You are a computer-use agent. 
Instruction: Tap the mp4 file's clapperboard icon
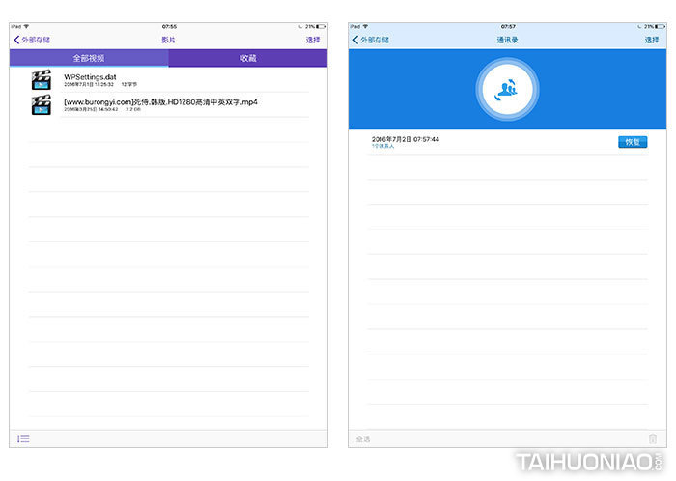(x=41, y=105)
